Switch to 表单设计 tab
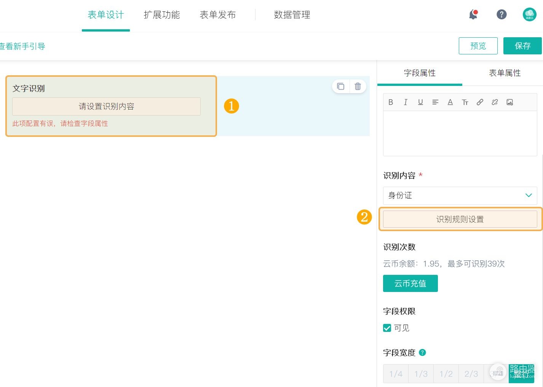The width and height of the screenshot is (543, 387). 106,15
